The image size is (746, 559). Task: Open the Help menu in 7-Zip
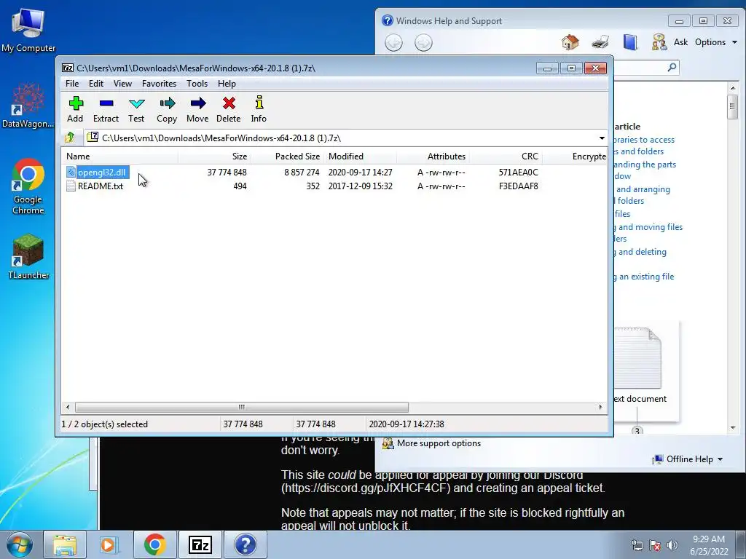pyautogui.click(x=227, y=84)
